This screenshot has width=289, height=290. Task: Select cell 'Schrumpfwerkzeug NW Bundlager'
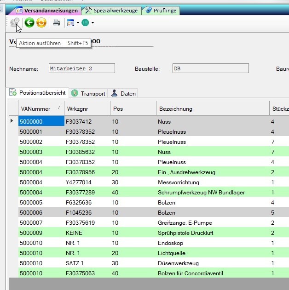tap(213, 193)
